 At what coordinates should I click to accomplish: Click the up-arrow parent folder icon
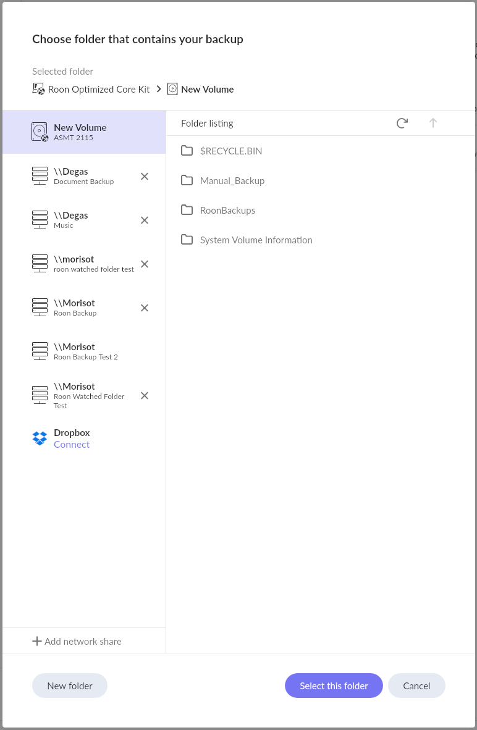click(433, 123)
